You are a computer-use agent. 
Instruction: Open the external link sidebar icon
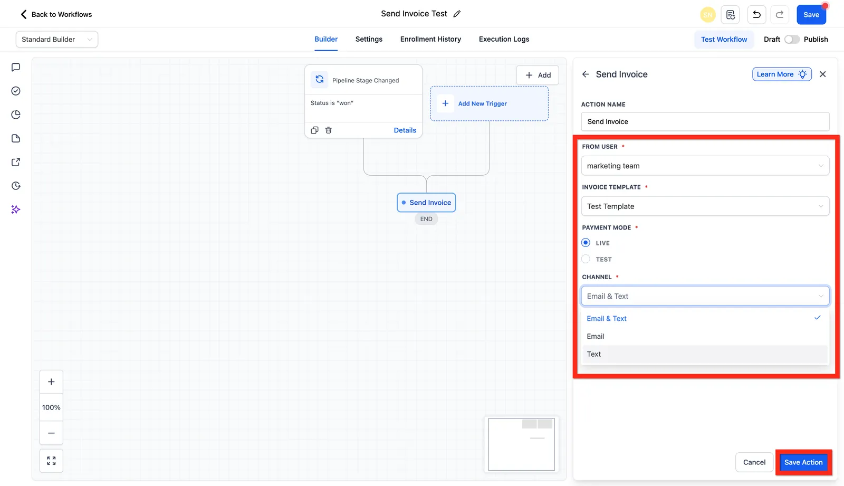click(16, 162)
